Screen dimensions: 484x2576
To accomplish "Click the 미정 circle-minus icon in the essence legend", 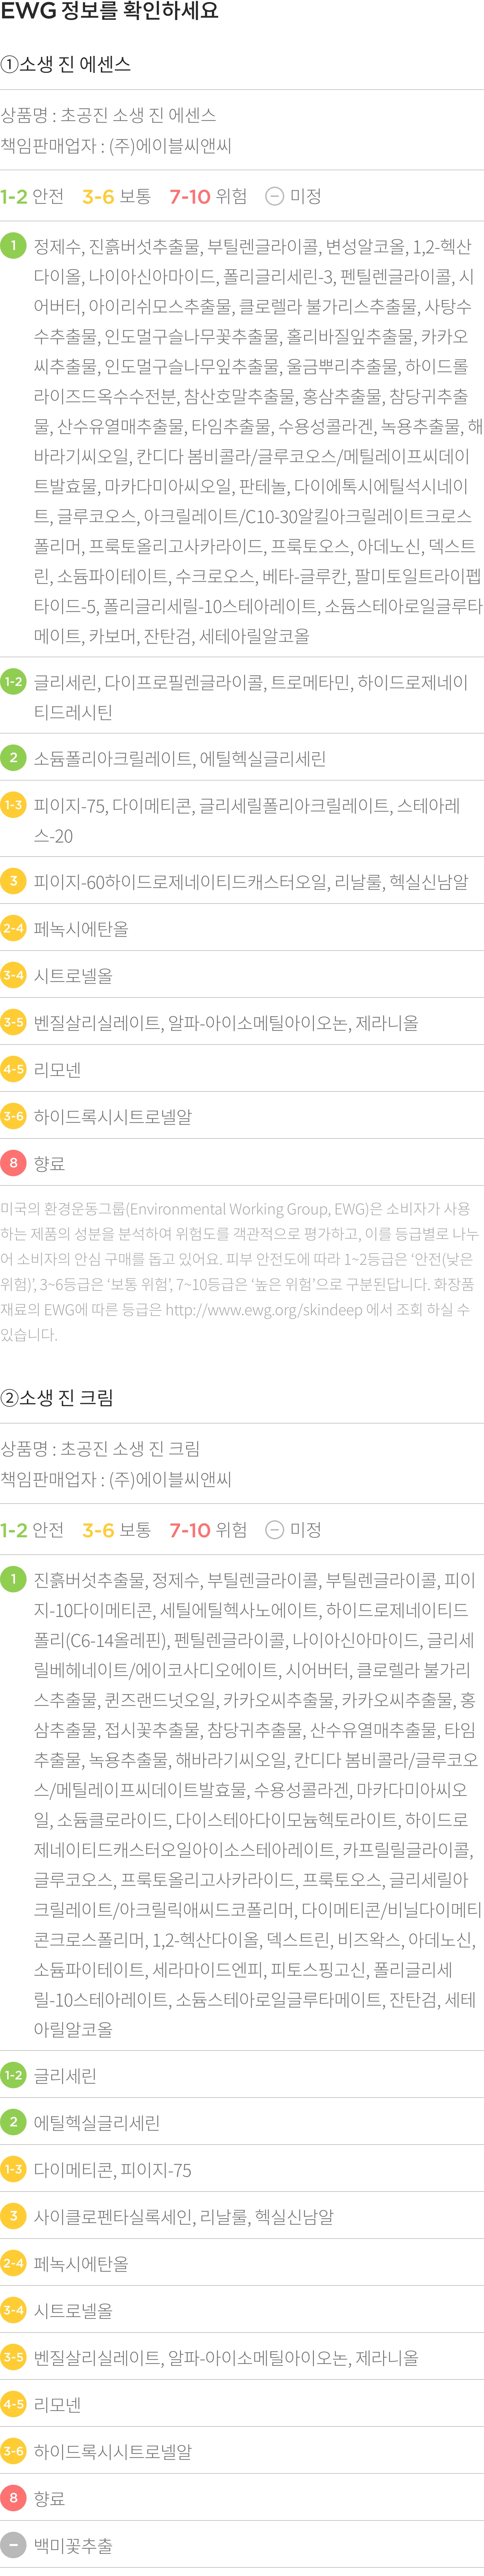I will [274, 196].
